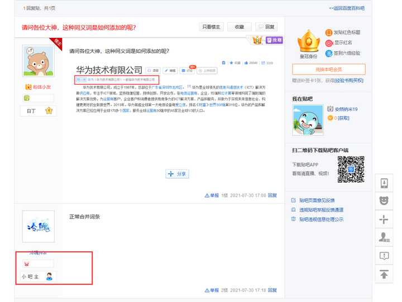Image resolution: width=402 pixels, height=302 pixels.
Task: Click the 兑换本吧会员 button
Action: (328, 69)
